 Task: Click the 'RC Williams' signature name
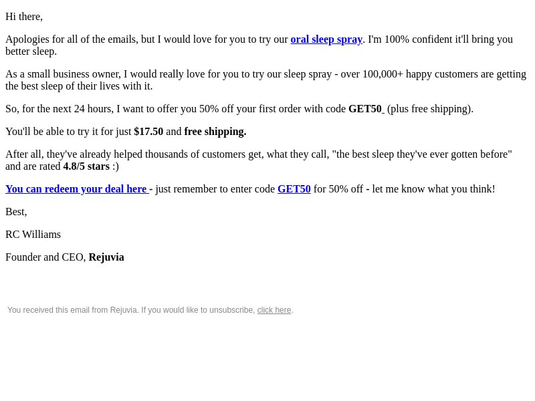(x=33, y=235)
